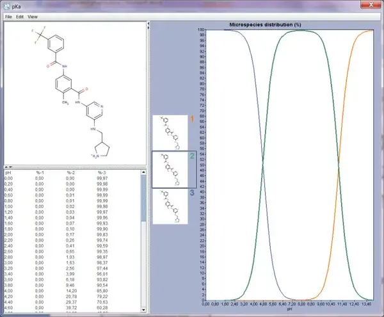This screenshot has width=384, height=317.
Task: Click the 'pH' column header
Action: (x=8, y=173)
